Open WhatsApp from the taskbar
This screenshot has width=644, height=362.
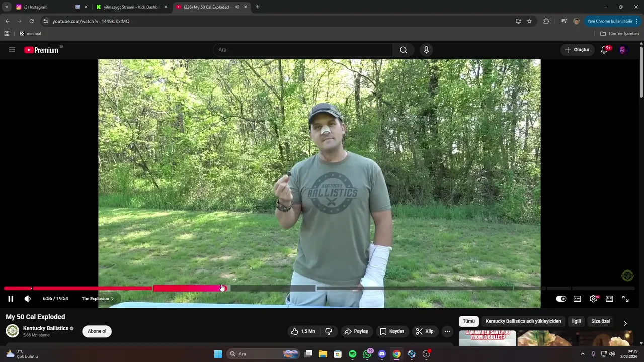pos(368,354)
